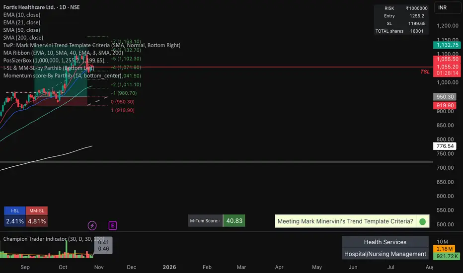Select the SMA (50, close) indicator legend

click(21, 30)
